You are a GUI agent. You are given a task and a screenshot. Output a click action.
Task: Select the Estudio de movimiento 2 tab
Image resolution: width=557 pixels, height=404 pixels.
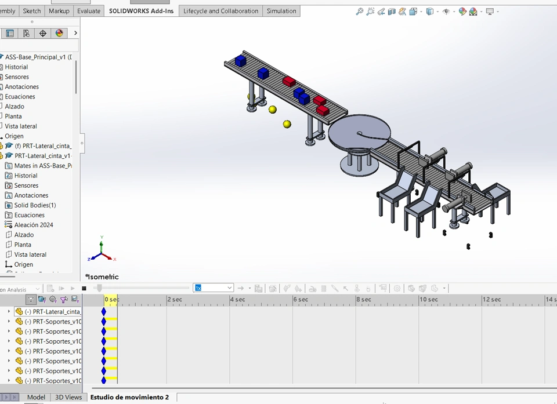pos(129,397)
